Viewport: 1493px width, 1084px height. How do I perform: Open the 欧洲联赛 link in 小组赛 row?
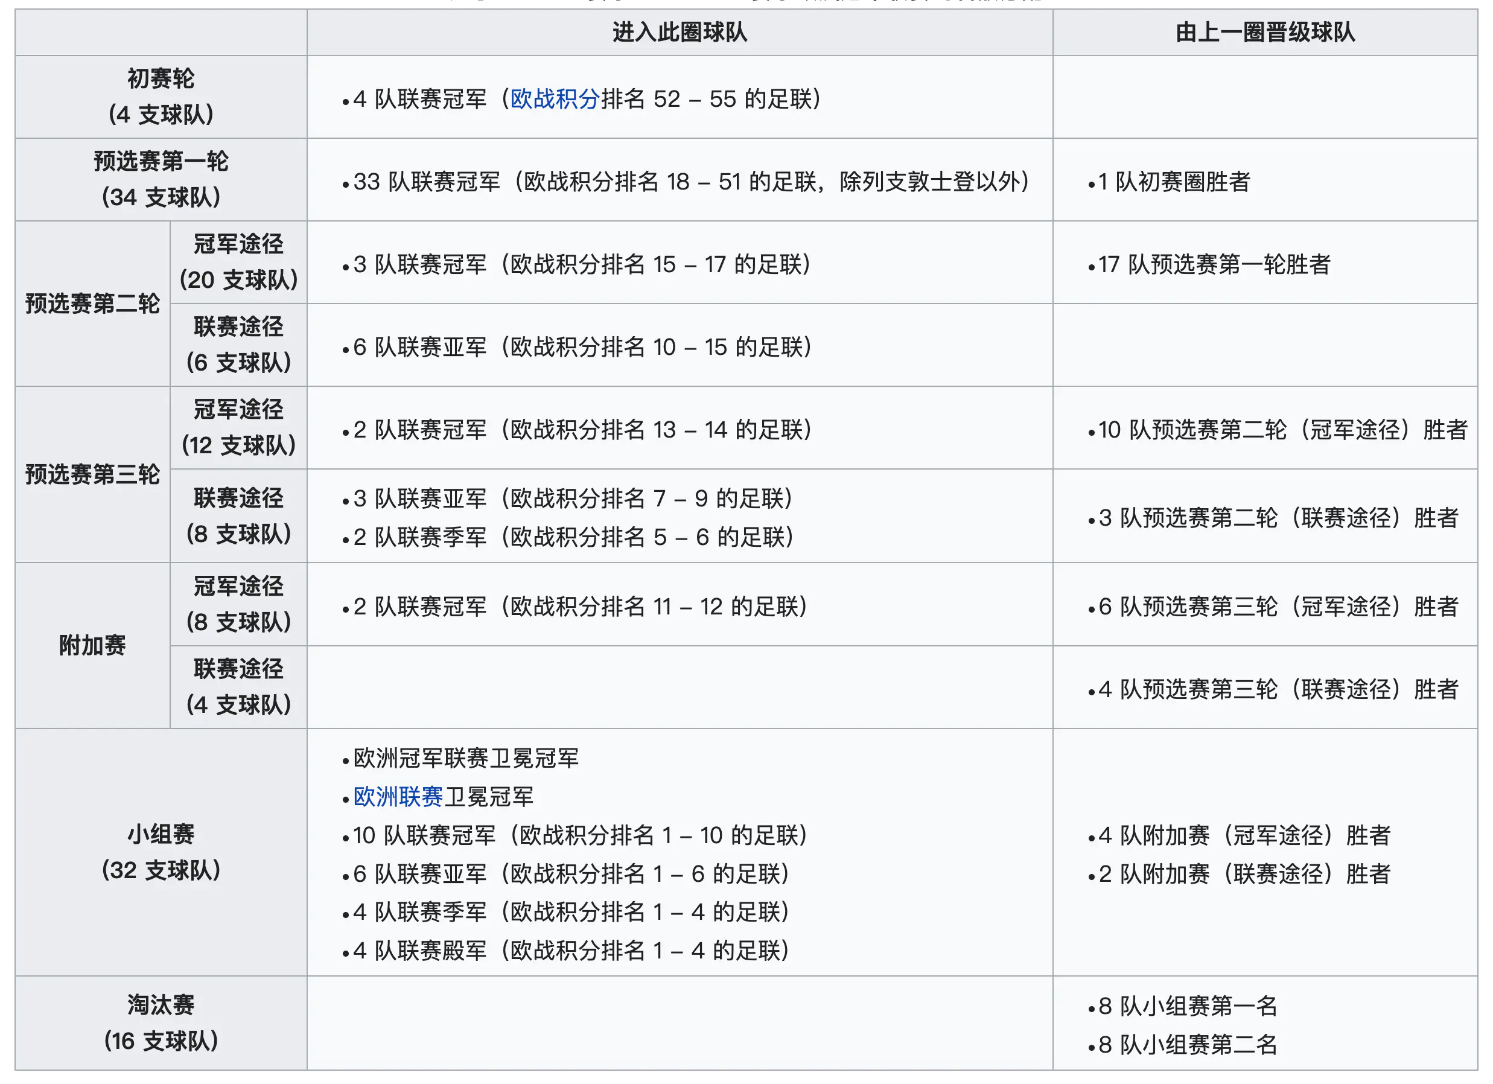[x=398, y=797]
